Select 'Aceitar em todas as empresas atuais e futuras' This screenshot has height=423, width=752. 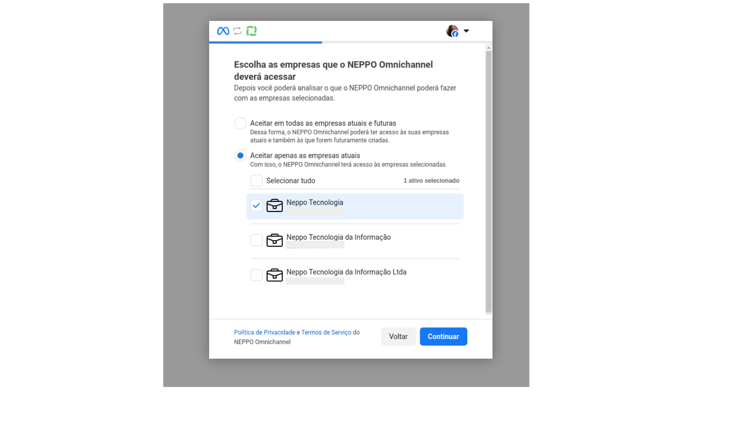tap(240, 123)
